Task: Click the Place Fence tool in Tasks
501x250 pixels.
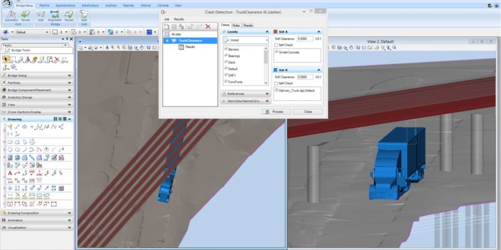Action: pyautogui.click(x=13, y=59)
